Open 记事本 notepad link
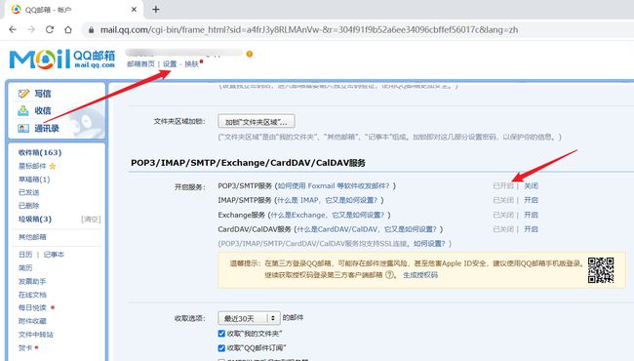The height and width of the screenshot is (361, 634). point(54,255)
